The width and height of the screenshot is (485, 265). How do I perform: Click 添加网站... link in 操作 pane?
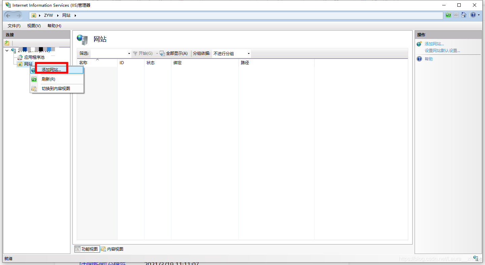[x=434, y=44]
